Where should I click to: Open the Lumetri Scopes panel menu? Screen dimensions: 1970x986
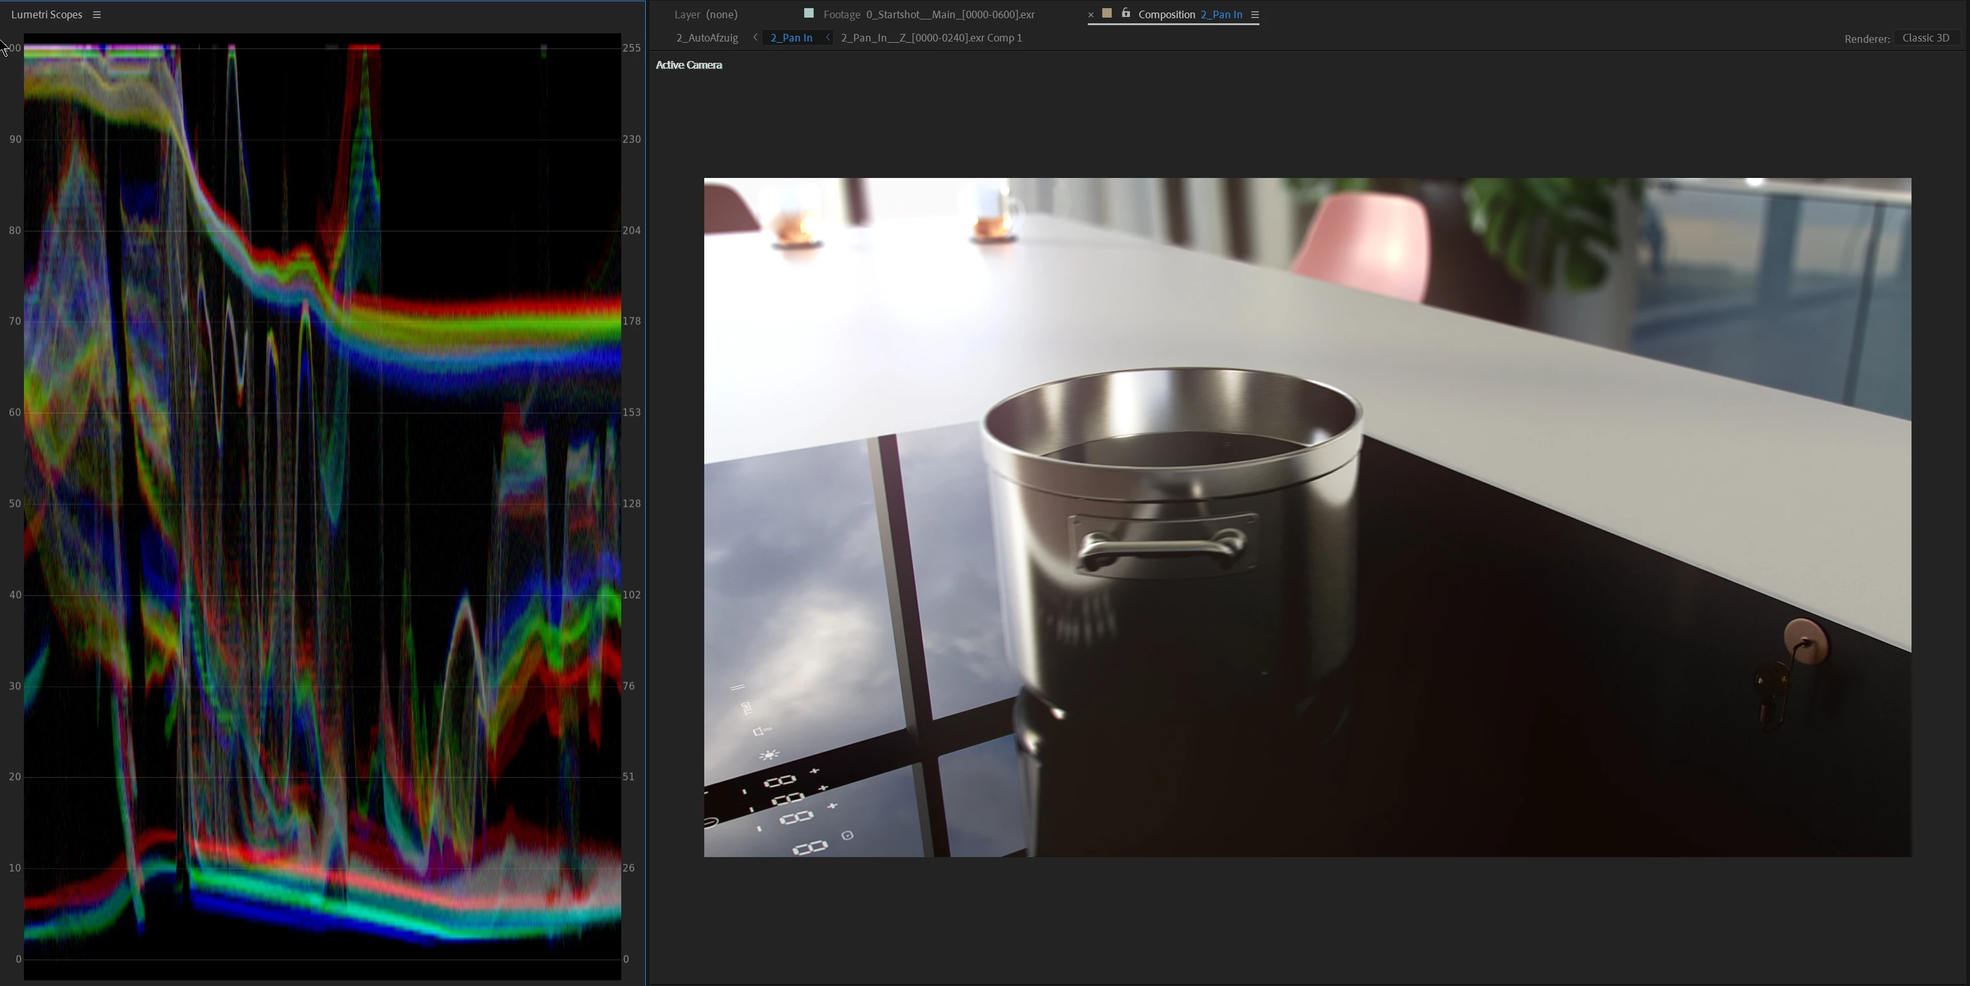coord(97,14)
